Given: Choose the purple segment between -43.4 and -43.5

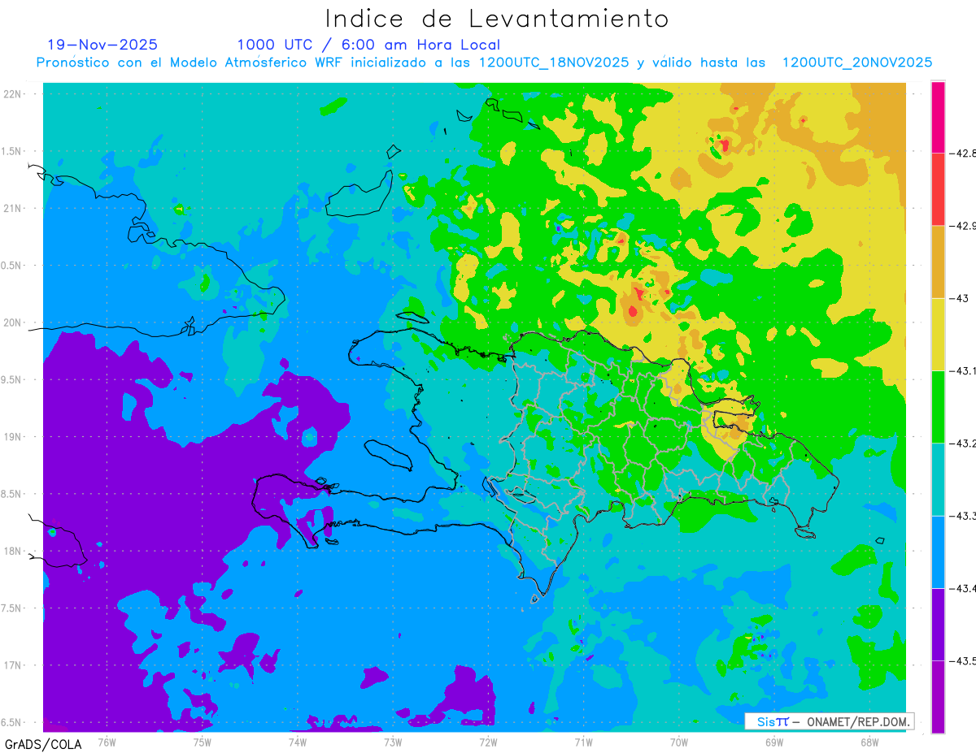Looking at the screenshot, I should pyautogui.click(x=938, y=624).
